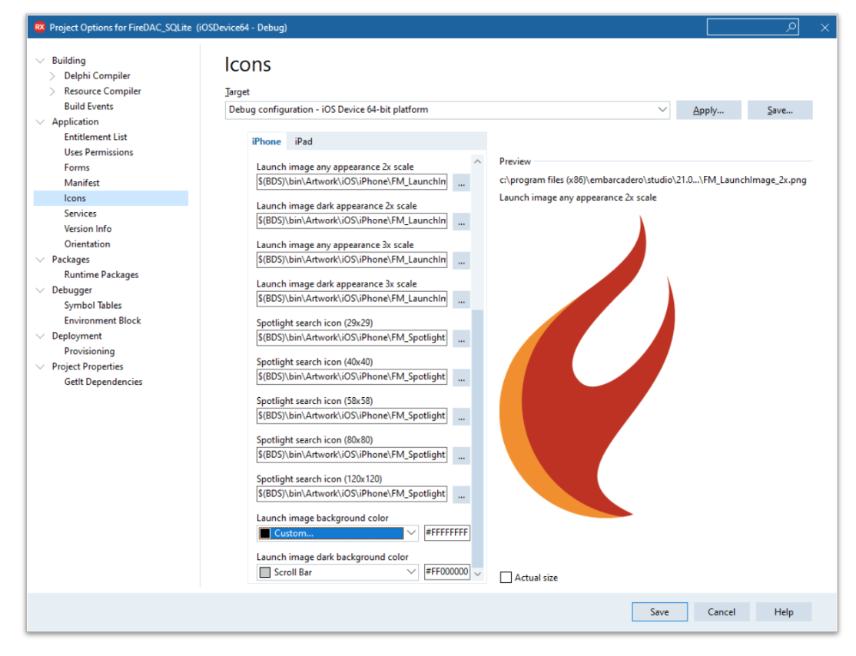This screenshot has height=656, width=856.
Task: Click the gray Scroll Bar color swatch
Action: [265, 572]
